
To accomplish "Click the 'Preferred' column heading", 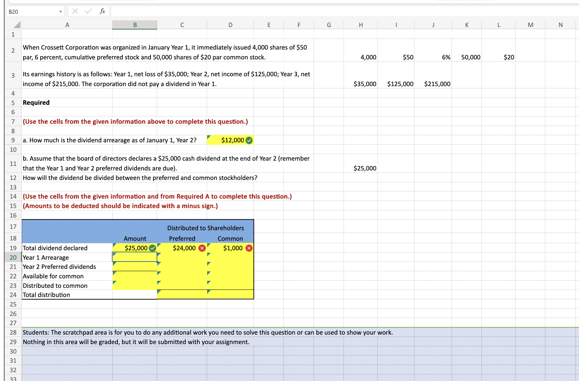I will click(182, 239).
